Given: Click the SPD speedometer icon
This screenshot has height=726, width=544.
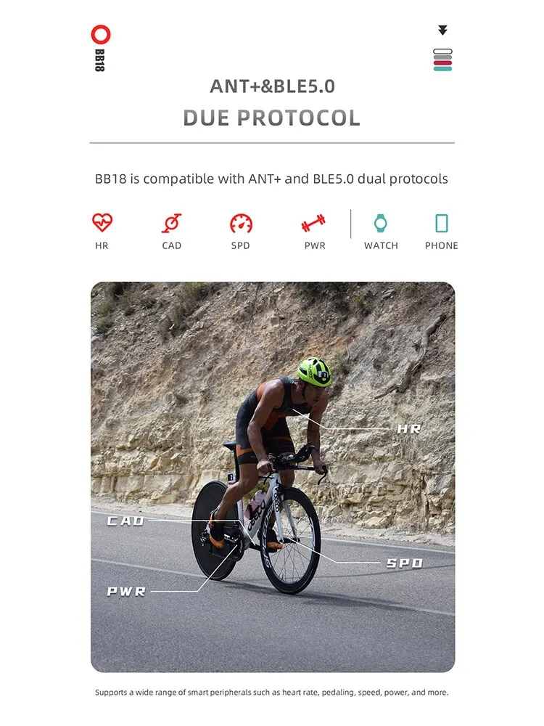Looking at the screenshot, I should (x=241, y=223).
